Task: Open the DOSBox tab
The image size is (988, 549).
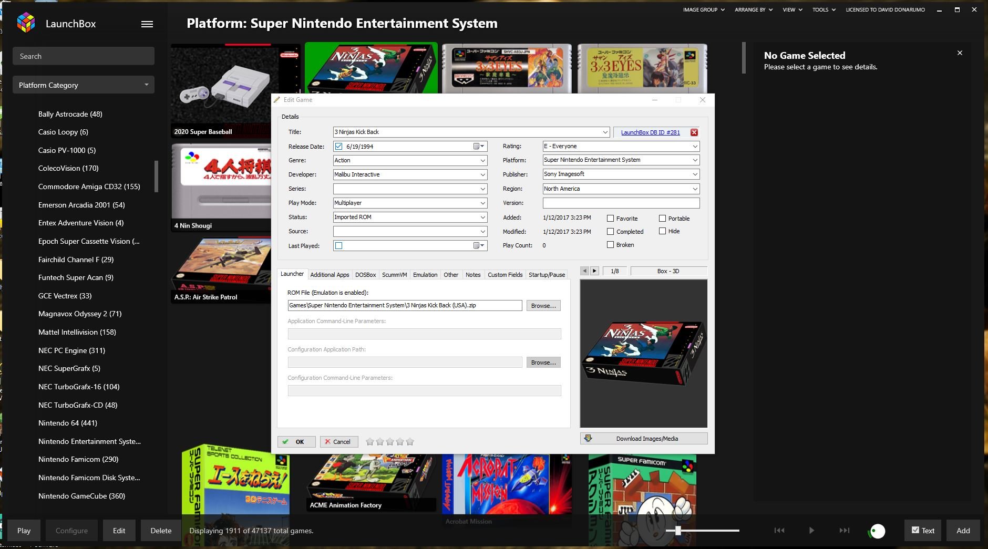Action: tap(365, 275)
